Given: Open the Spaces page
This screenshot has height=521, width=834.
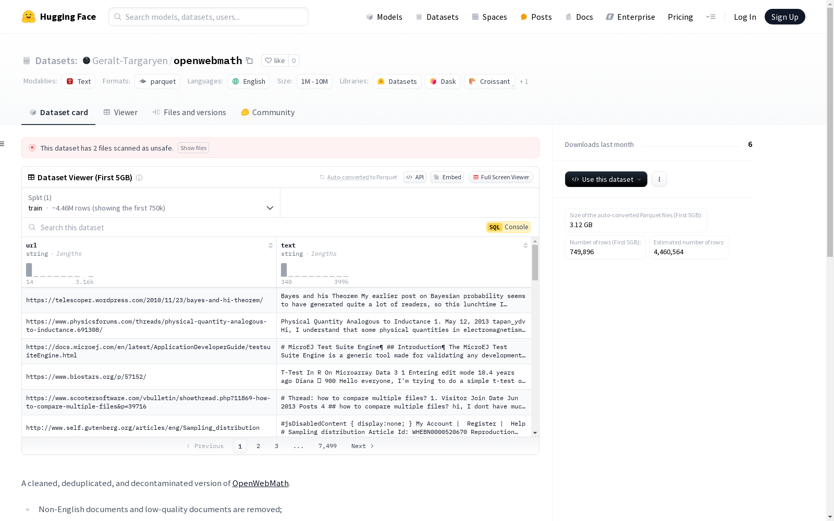Looking at the screenshot, I should 489,17.
